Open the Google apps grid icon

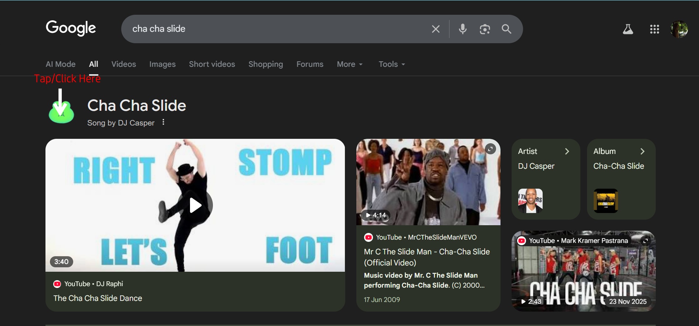(x=654, y=29)
